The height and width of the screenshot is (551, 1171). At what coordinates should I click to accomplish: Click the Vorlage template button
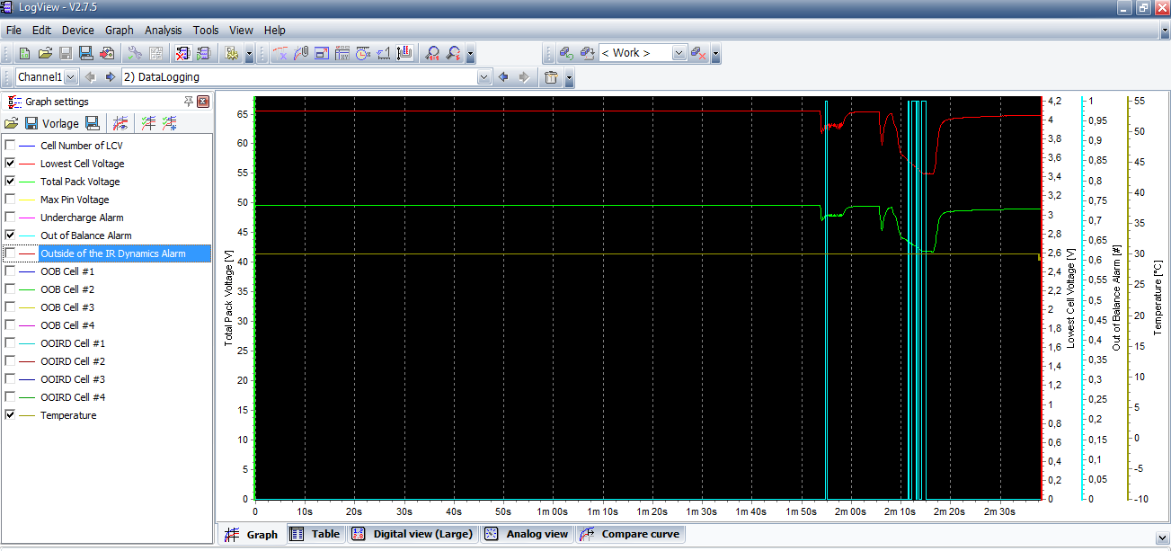click(x=60, y=123)
